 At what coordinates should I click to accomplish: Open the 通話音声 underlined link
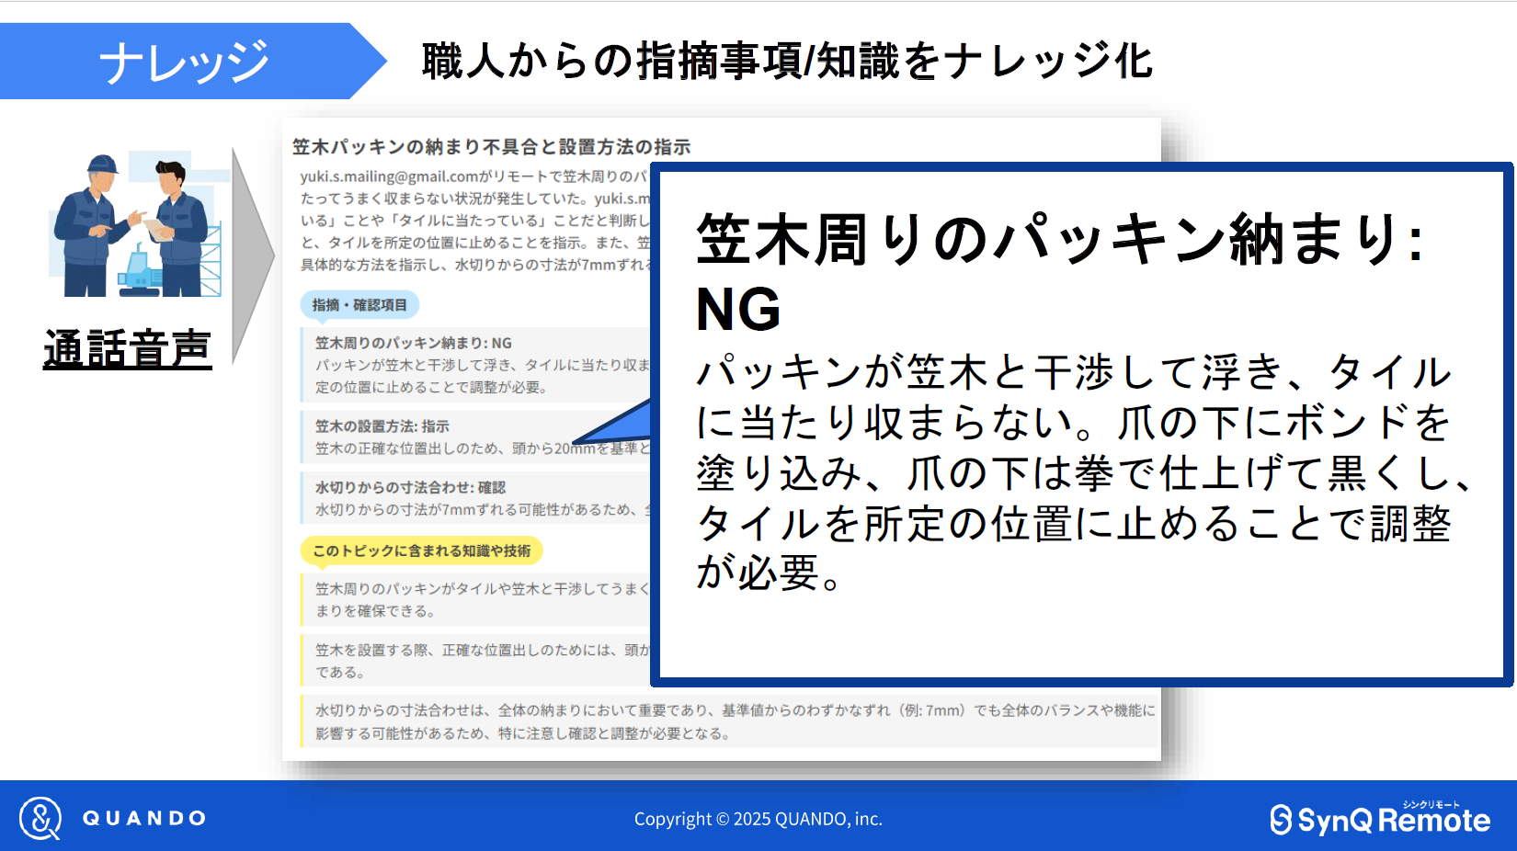128,349
